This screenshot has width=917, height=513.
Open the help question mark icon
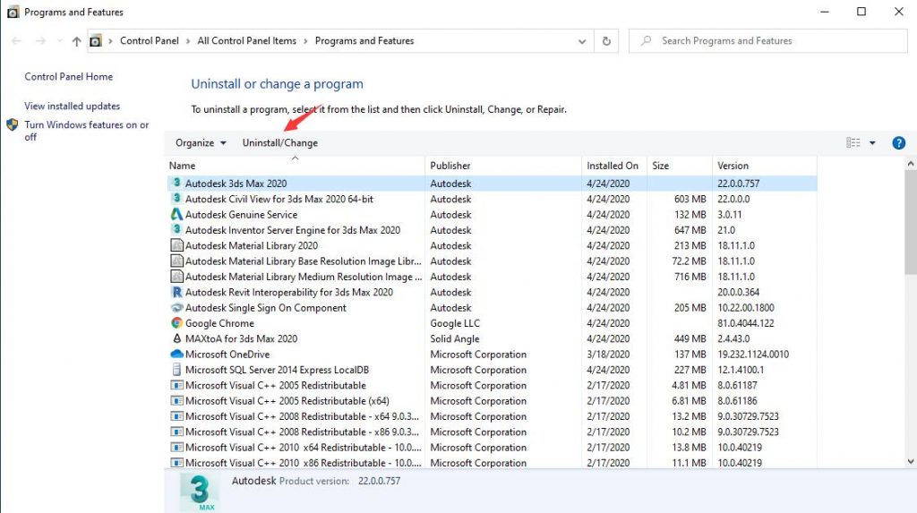(x=899, y=142)
